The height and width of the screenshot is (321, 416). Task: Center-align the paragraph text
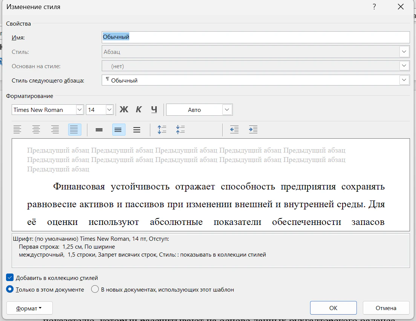(x=36, y=130)
